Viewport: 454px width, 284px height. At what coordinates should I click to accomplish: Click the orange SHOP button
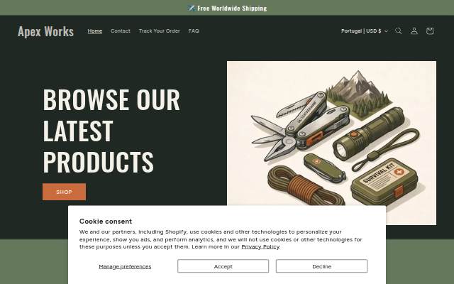click(64, 192)
